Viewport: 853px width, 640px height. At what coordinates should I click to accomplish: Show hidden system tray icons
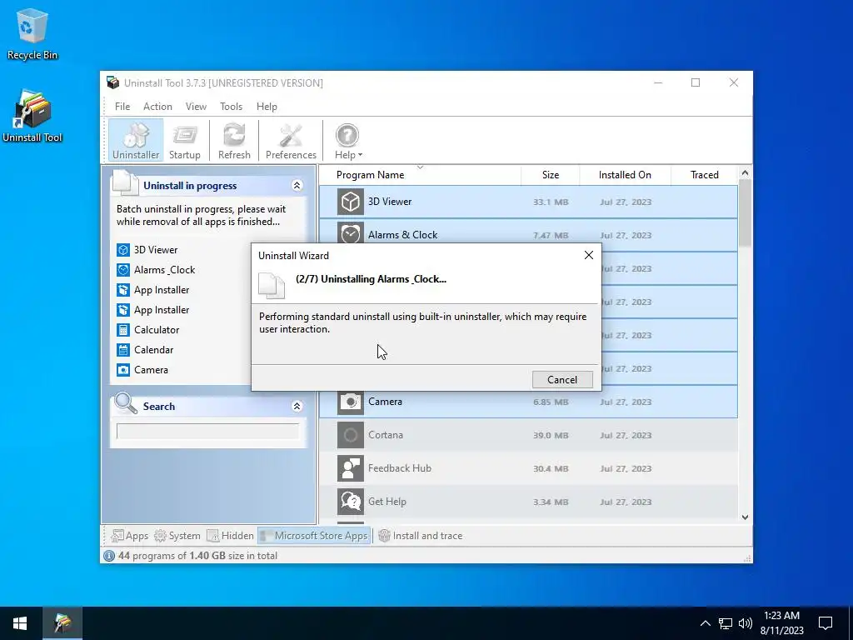click(705, 623)
